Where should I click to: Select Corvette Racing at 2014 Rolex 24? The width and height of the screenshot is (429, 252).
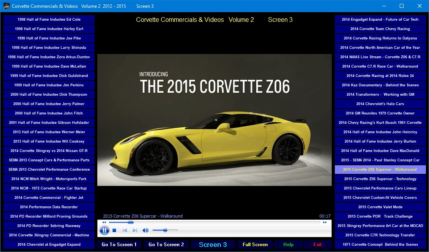point(380,76)
